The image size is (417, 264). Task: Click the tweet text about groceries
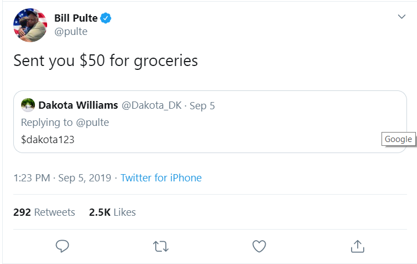click(105, 60)
